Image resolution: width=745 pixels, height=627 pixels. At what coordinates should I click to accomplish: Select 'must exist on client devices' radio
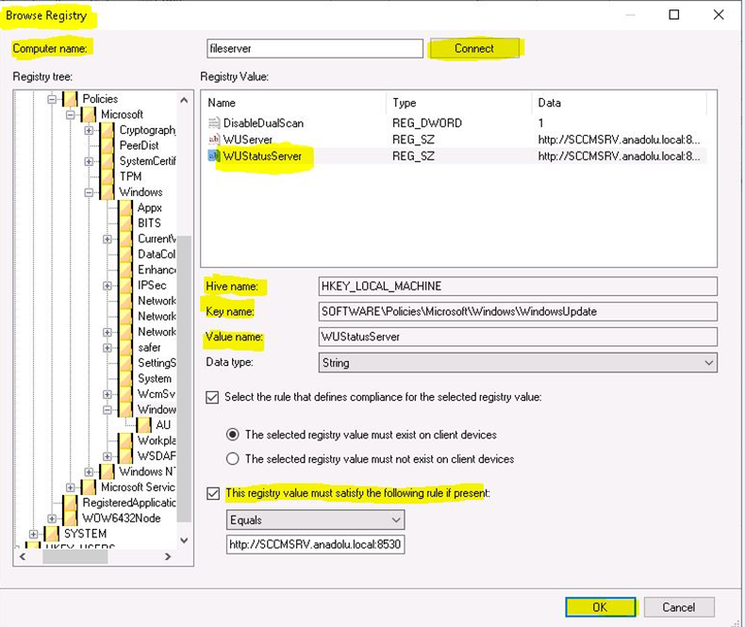pyautogui.click(x=232, y=434)
